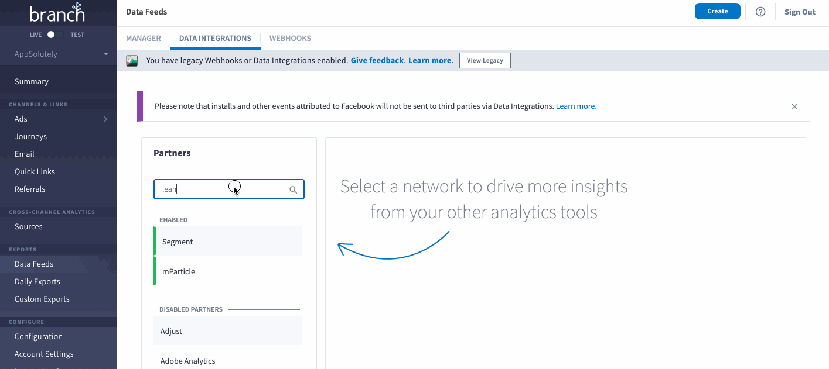Open Quick Links in the sidebar
Viewport: 829px width, 369px height.
(x=35, y=172)
